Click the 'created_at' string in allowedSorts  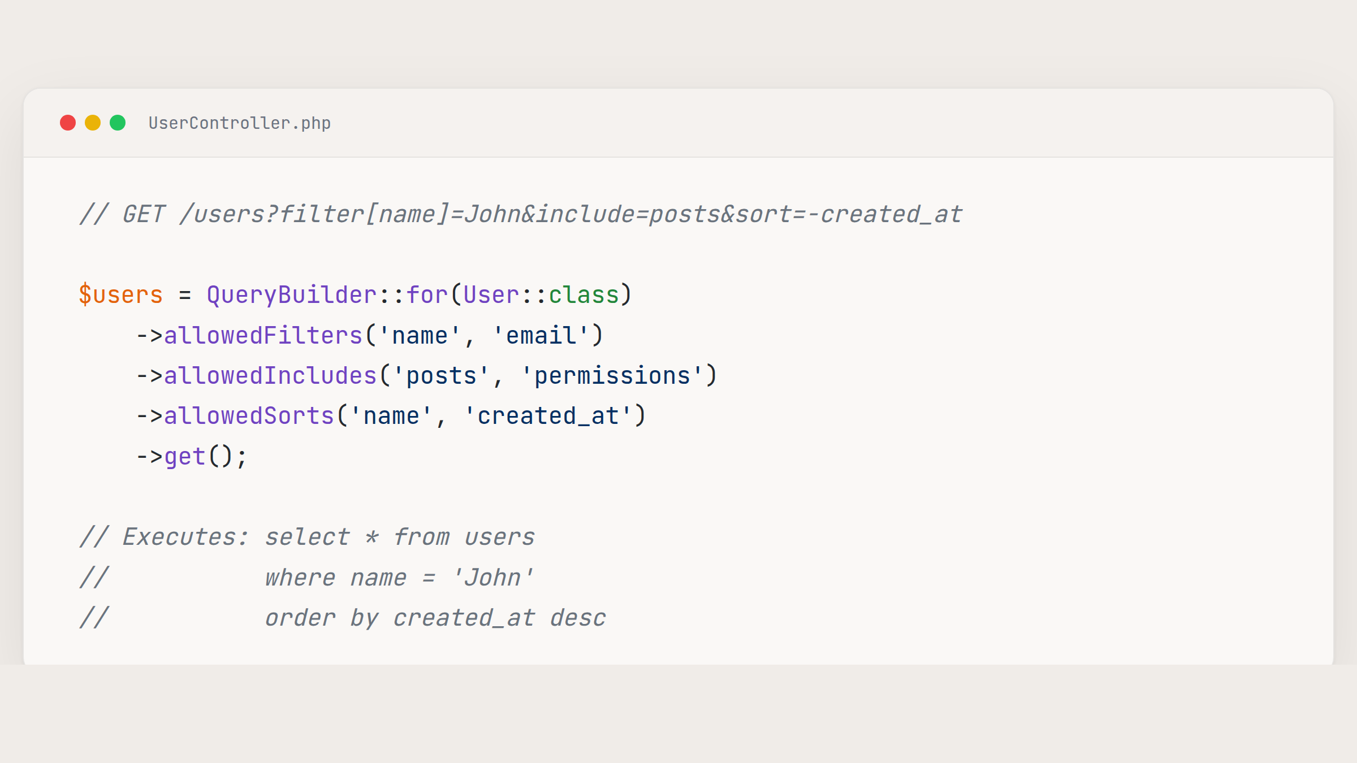pyautogui.click(x=548, y=416)
